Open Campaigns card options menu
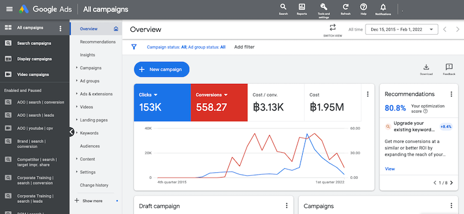Image resolution: width=464 pixels, height=214 pixels. (x=451, y=206)
